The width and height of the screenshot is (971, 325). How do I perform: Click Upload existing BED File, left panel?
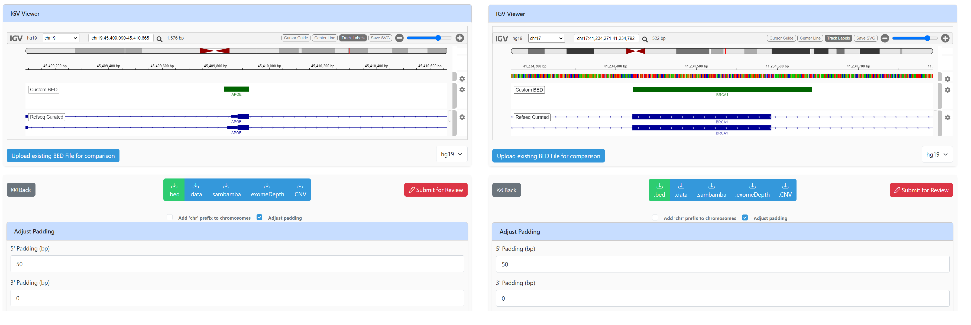click(x=63, y=156)
